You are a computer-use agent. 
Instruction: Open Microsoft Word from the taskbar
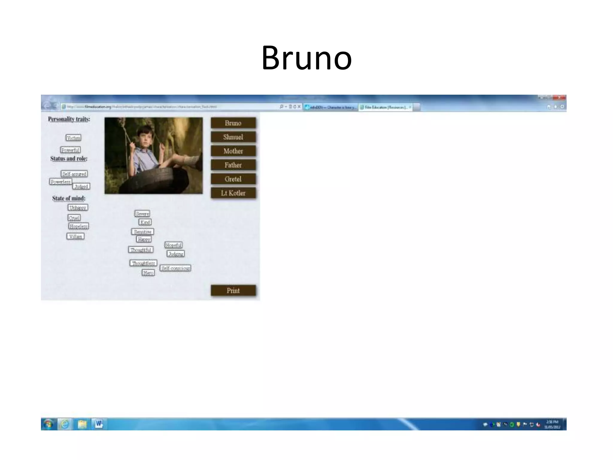coord(99,424)
